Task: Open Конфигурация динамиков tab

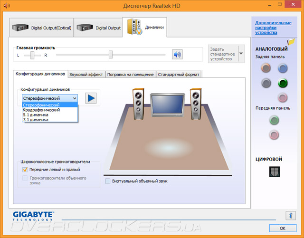Action: tap(40, 74)
